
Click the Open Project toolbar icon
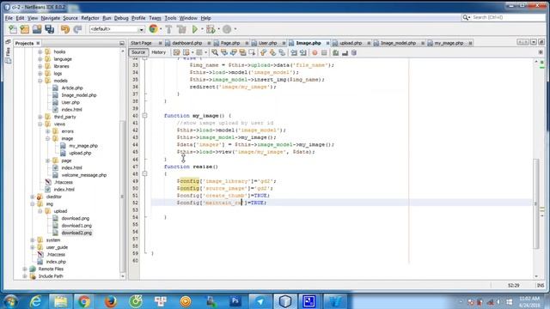[37, 29]
